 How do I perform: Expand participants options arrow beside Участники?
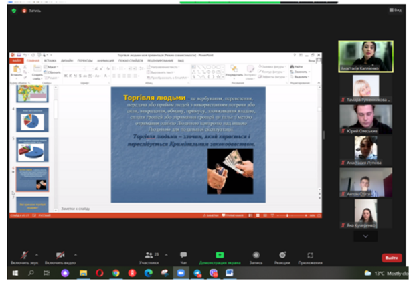click(166, 255)
